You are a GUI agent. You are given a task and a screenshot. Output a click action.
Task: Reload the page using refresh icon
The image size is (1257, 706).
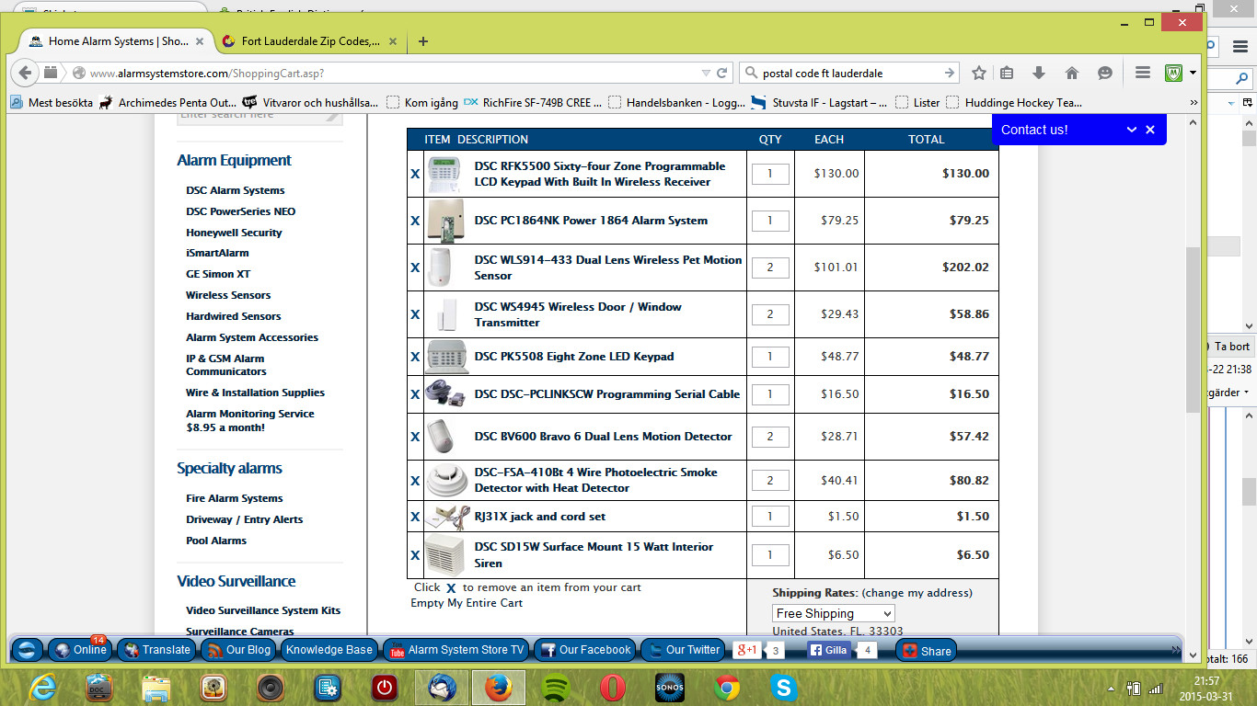[x=722, y=73]
